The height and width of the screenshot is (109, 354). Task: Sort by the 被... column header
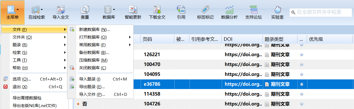[182, 39]
